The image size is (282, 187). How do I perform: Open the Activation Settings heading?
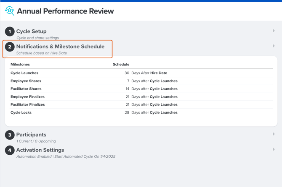[40, 150]
